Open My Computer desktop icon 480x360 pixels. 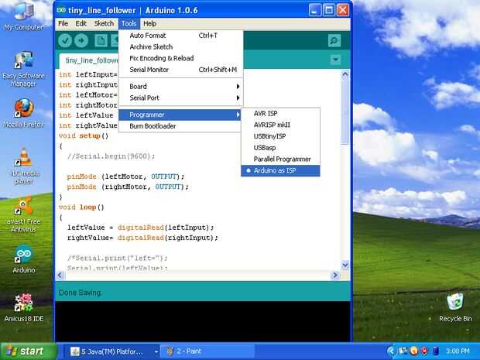pos(23,16)
